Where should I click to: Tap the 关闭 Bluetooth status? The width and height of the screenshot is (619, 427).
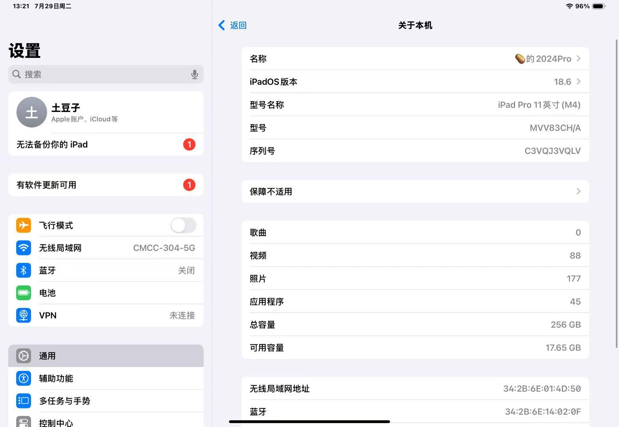tap(186, 270)
